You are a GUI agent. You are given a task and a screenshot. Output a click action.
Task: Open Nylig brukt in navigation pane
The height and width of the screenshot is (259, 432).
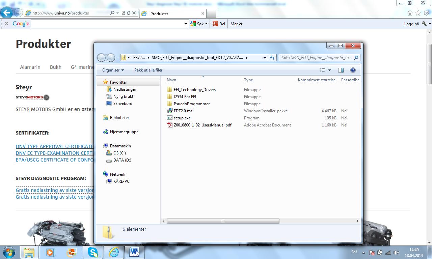point(123,96)
